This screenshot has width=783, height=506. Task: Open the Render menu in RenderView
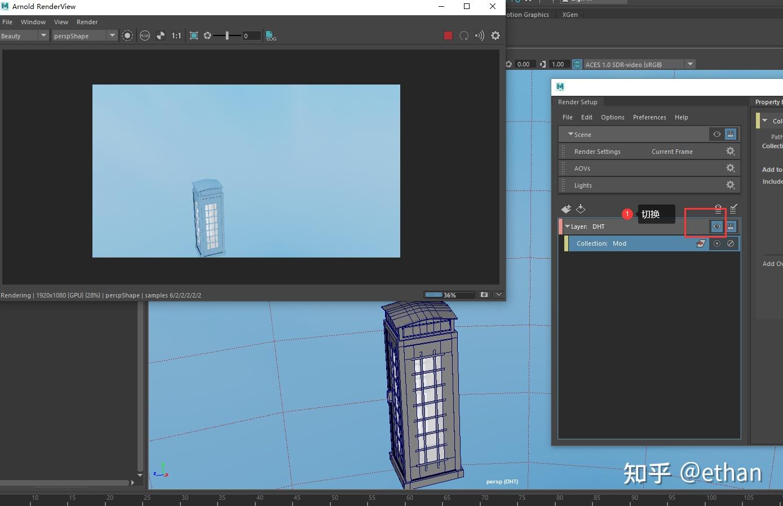87,22
